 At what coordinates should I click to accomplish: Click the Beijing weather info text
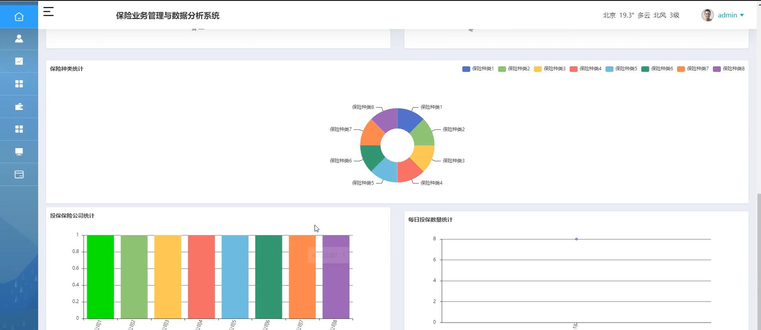coord(641,15)
